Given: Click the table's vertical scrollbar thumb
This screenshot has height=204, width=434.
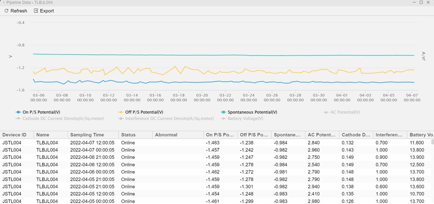Looking at the screenshot, I should pos(432,142).
